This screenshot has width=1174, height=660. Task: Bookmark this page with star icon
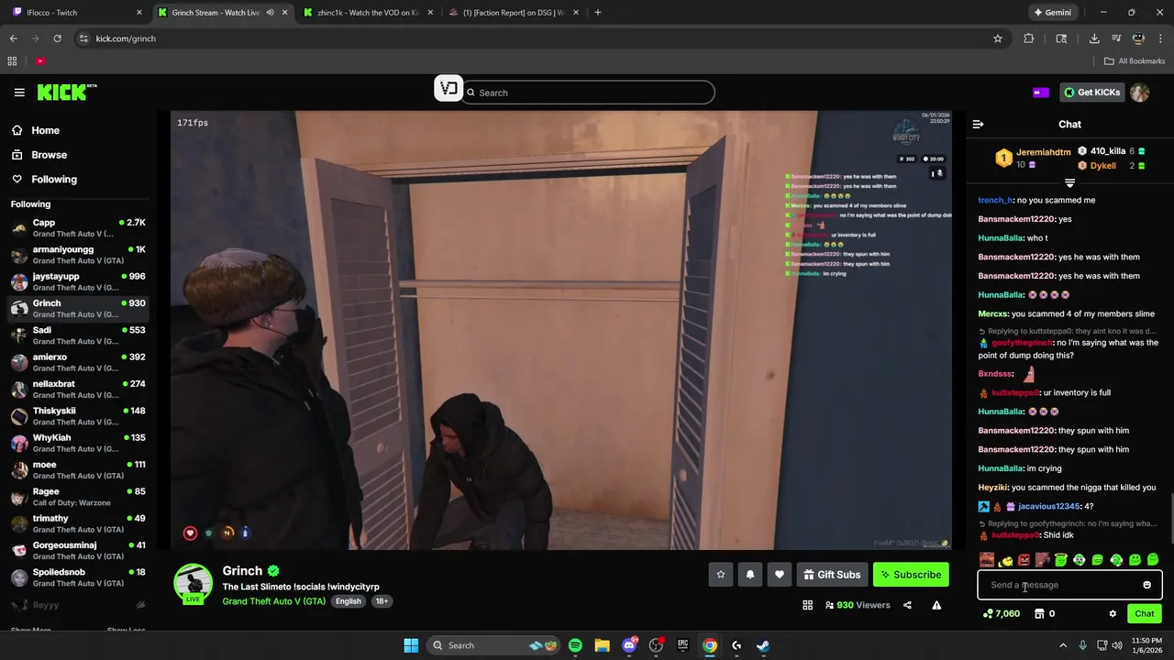[x=998, y=38]
